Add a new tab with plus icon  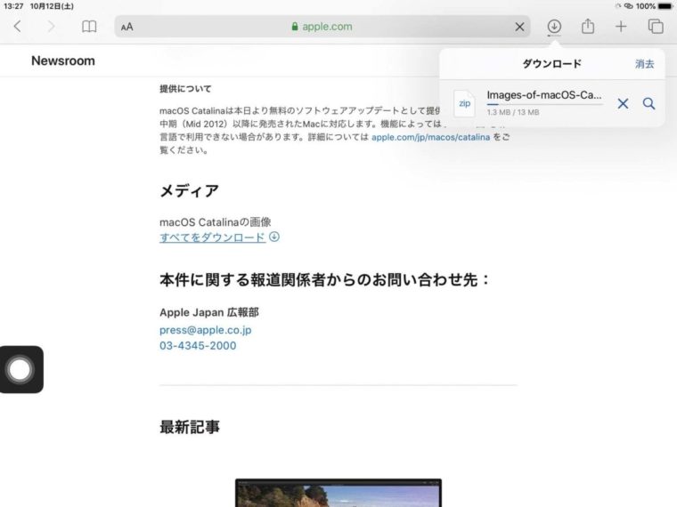pyautogui.click(x=621, y=27)
